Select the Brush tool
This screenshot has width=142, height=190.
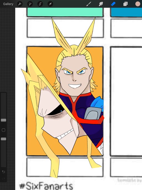[x=89, y=4]
